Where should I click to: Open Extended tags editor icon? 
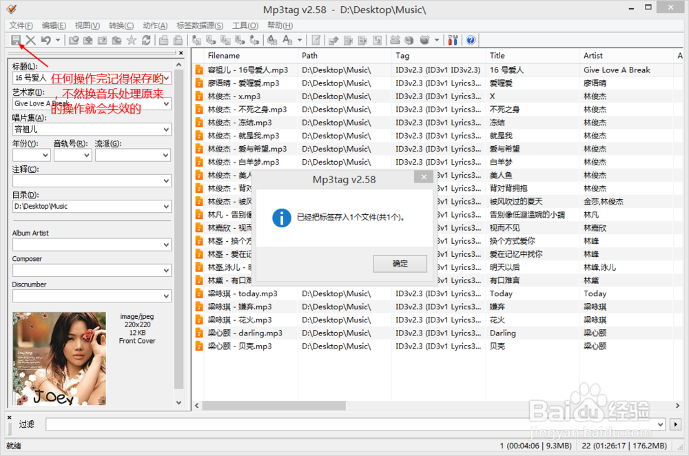(x=316, y=41)
